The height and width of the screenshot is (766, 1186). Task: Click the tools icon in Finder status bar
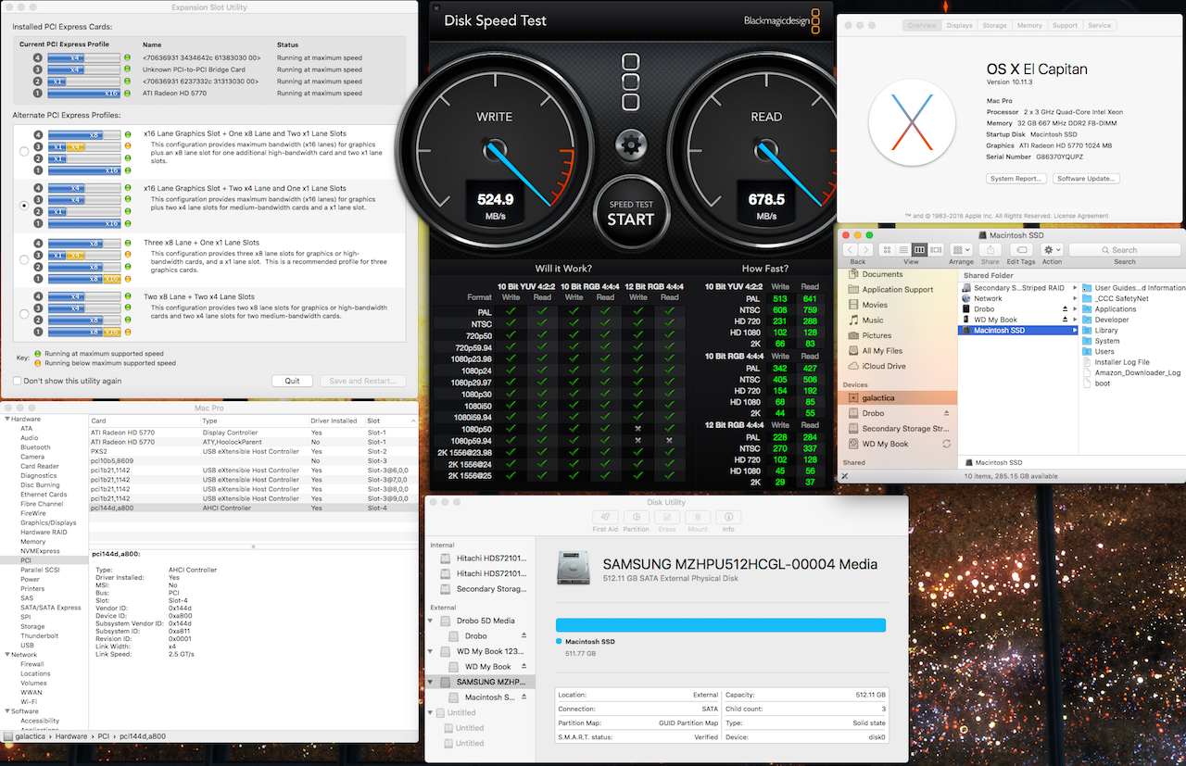point(844,476)
